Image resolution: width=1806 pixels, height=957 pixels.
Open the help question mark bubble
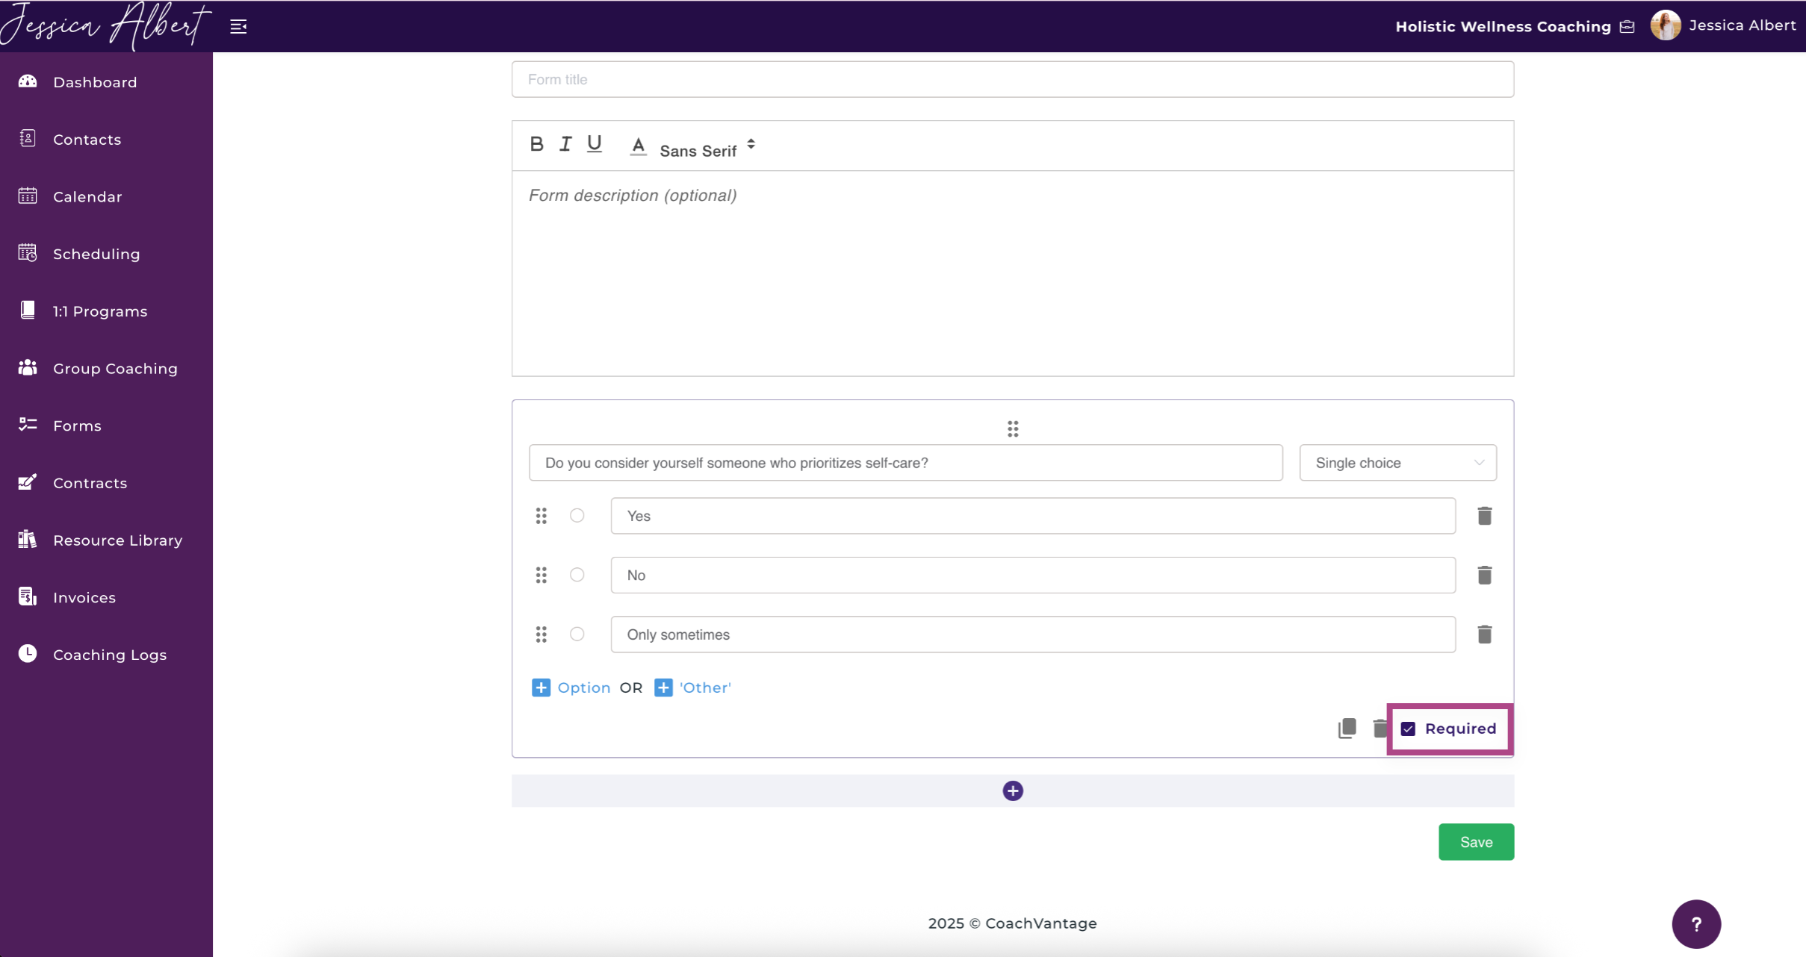(x=1696, y=924)
